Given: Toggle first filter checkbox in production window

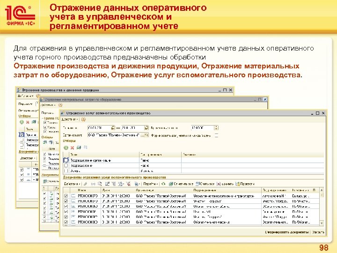Looking at the screenshot, I should [x=21, y=134].
